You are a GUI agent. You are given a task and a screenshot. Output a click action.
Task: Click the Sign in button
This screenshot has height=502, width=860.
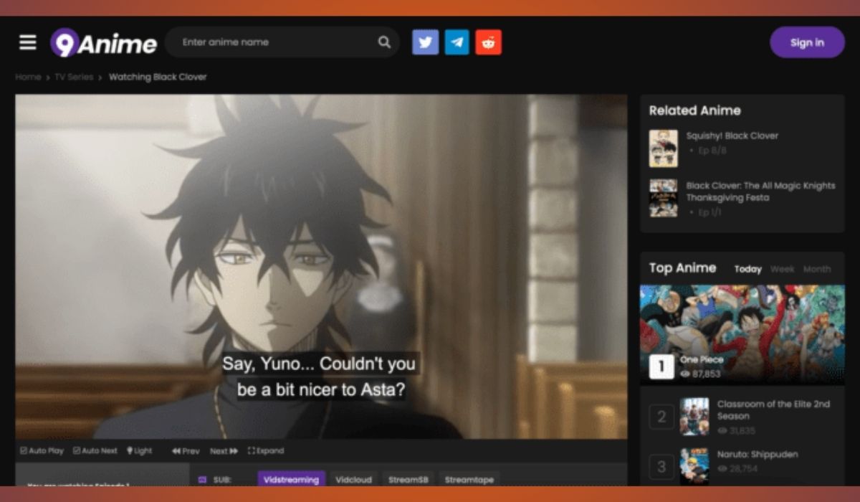(807, 42)
